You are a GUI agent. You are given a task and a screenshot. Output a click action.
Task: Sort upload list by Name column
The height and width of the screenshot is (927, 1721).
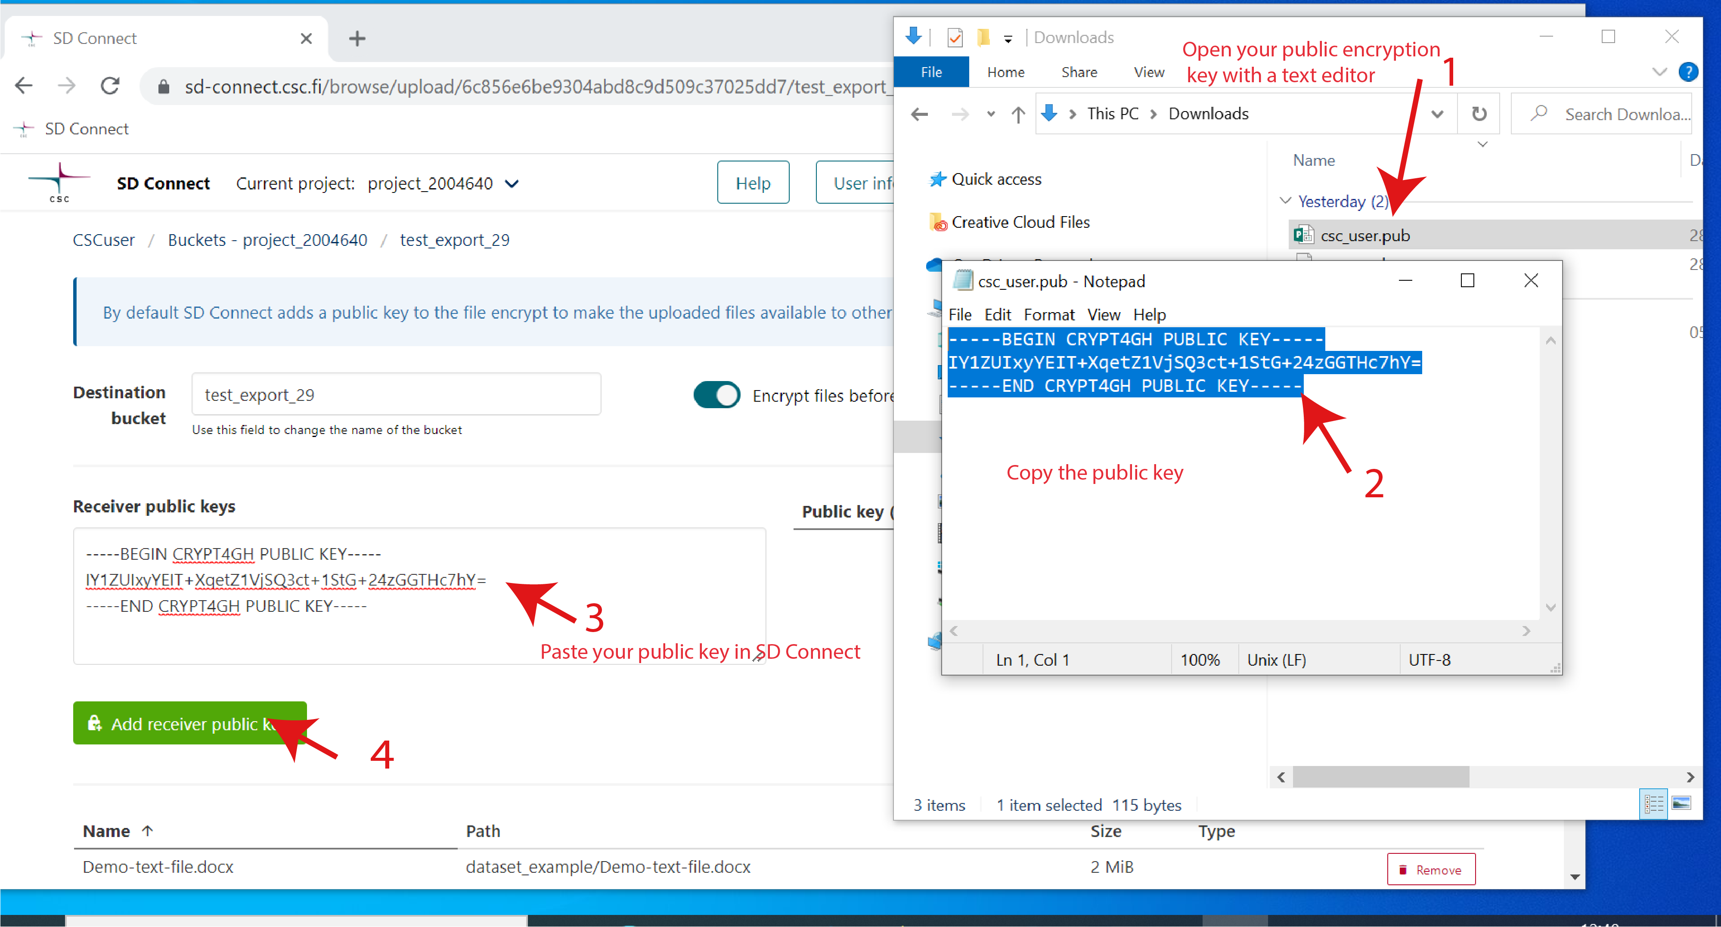118,831
